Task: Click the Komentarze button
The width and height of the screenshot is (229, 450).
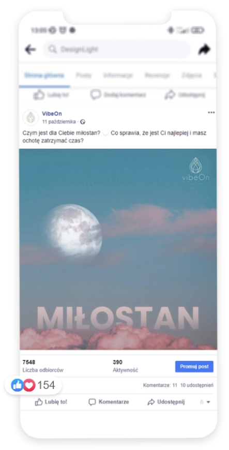Action: click(109, 402)
